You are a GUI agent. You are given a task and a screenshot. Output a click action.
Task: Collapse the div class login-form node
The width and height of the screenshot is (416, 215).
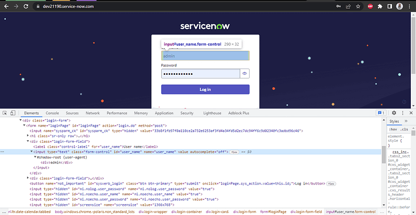click(x=21, y=120)
